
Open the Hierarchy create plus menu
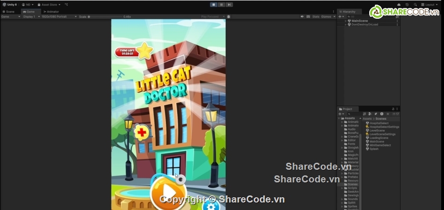tap(341, 17)
